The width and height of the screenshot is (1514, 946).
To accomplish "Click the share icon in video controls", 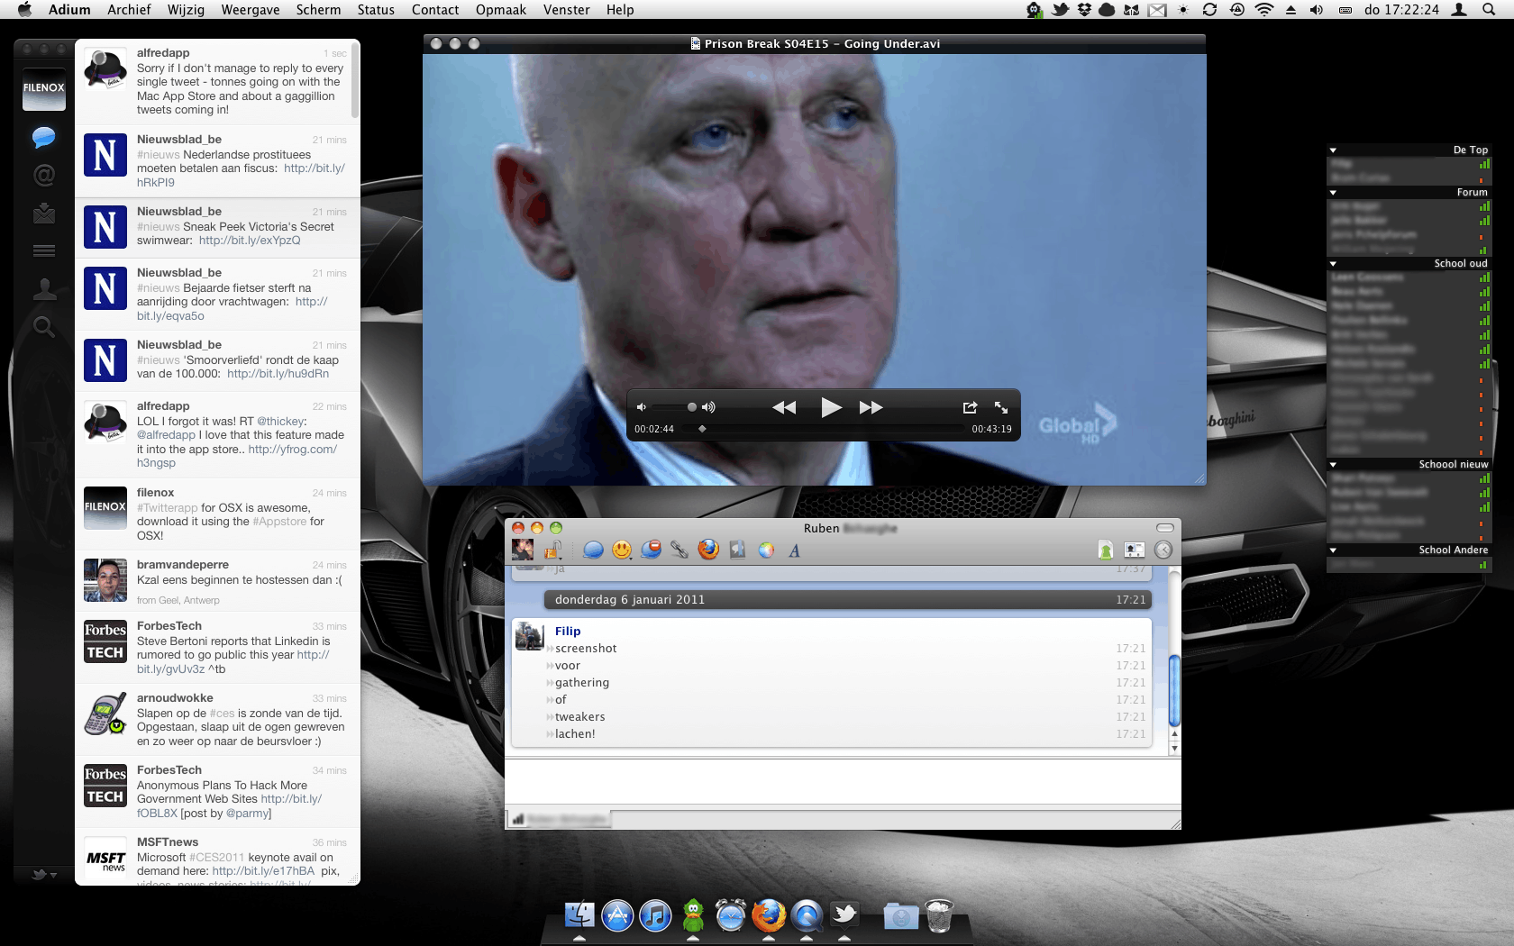I will click(970, 407).
